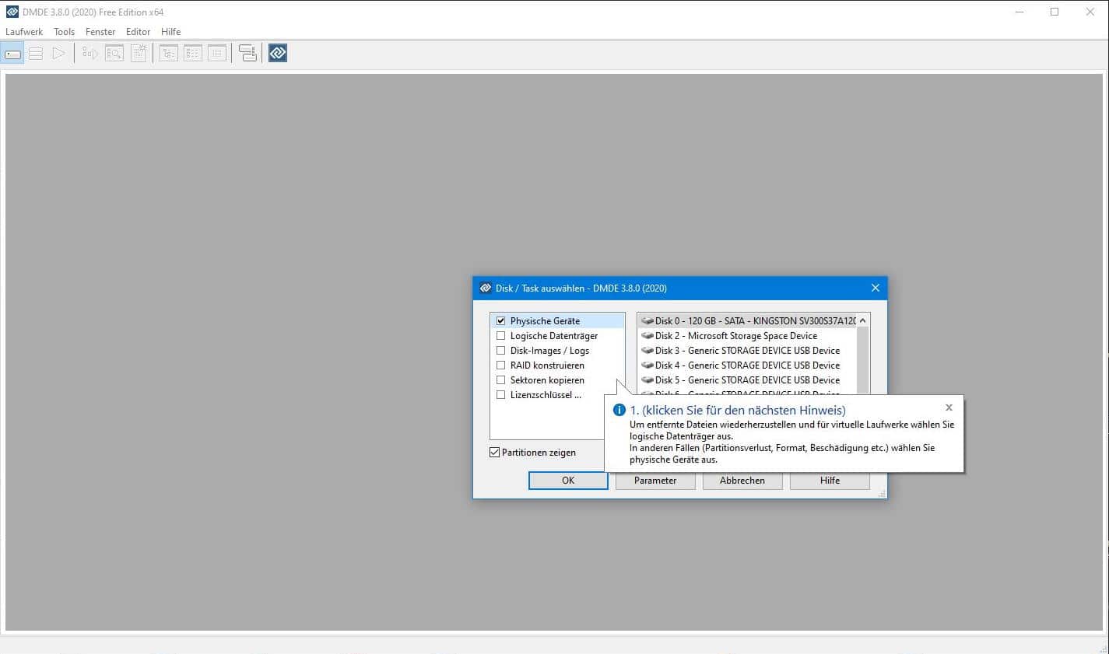Click the DMDE icon in the dialog title bar

click(485, 288)
